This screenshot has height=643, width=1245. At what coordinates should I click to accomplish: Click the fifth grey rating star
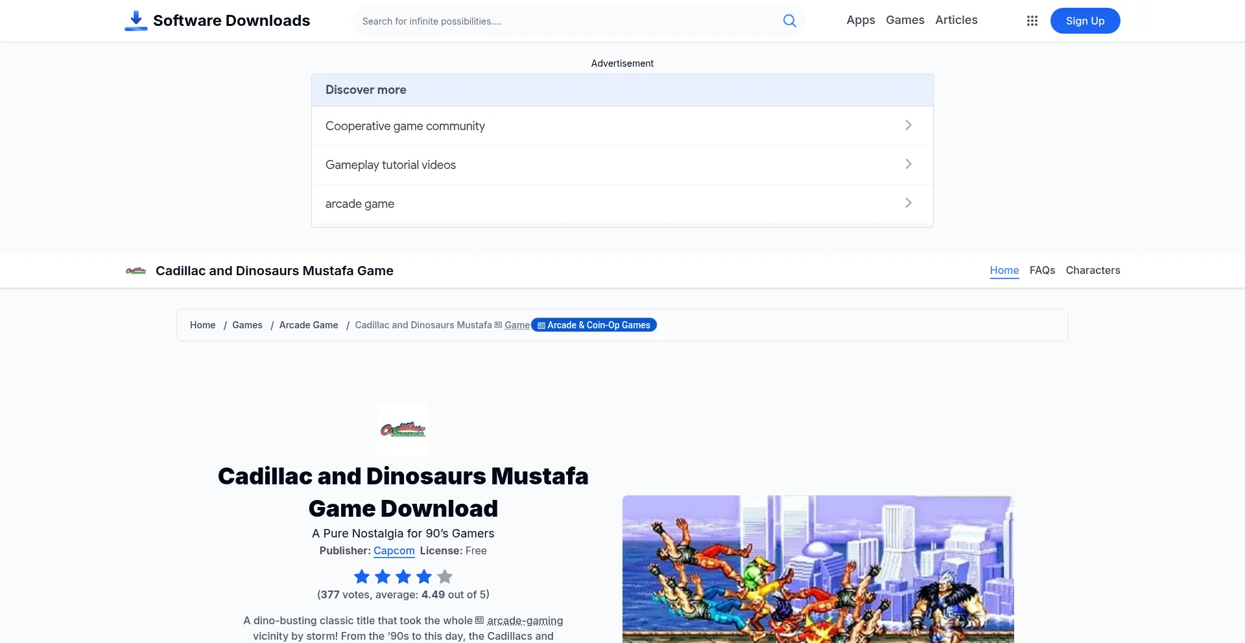pos(445,576)
